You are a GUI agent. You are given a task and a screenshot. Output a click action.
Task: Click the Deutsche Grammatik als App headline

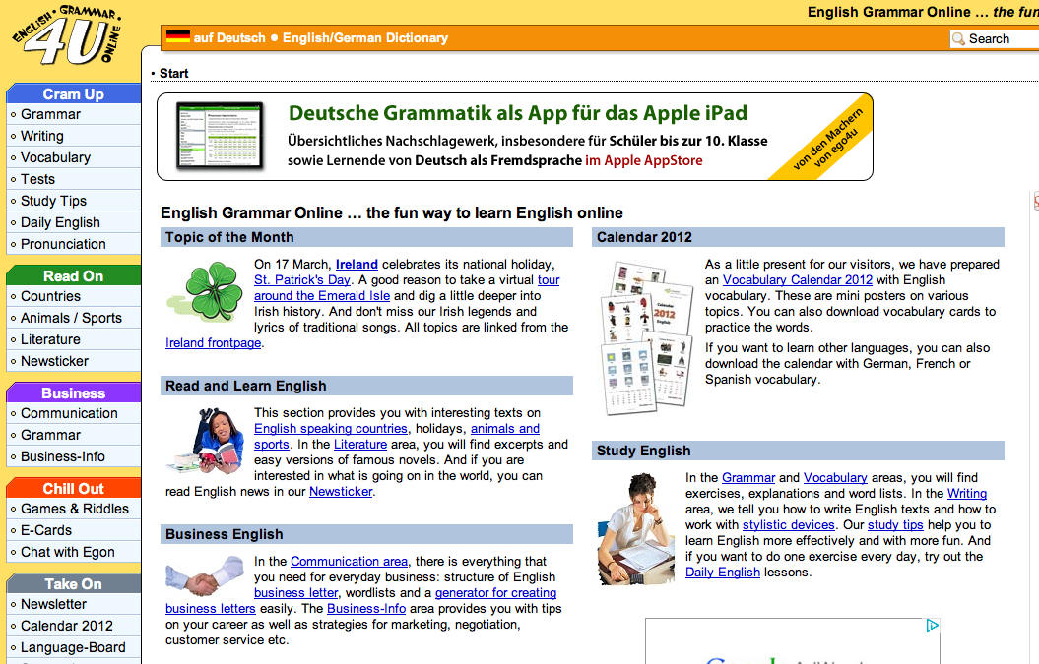coord(518,113)
